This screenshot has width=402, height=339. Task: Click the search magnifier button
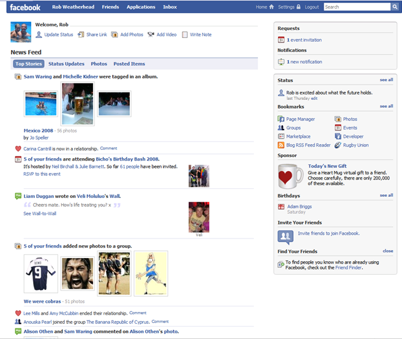(395, 7)
